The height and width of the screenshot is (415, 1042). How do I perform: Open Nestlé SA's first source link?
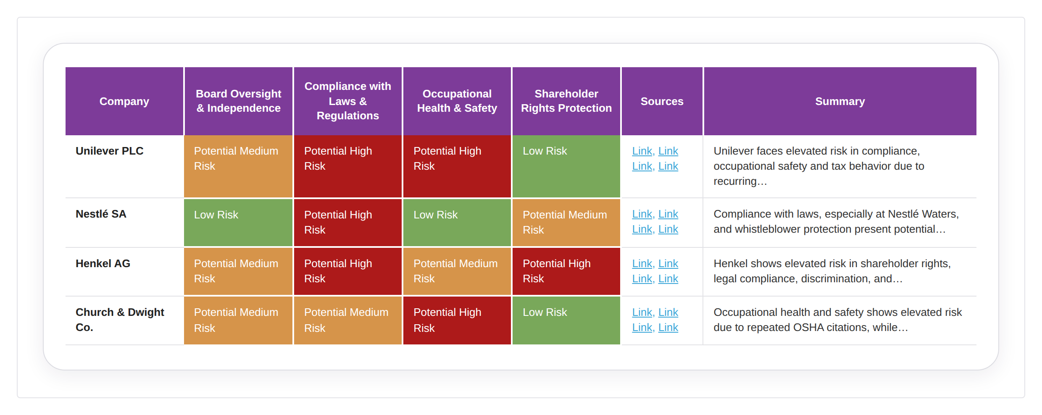(x=642, y=214)
